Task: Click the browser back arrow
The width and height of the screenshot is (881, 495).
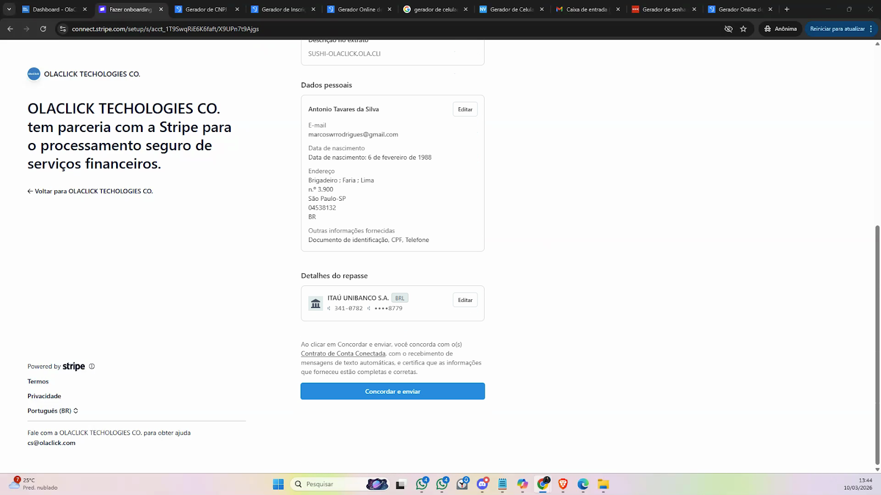Action: [x=10, y=29]
